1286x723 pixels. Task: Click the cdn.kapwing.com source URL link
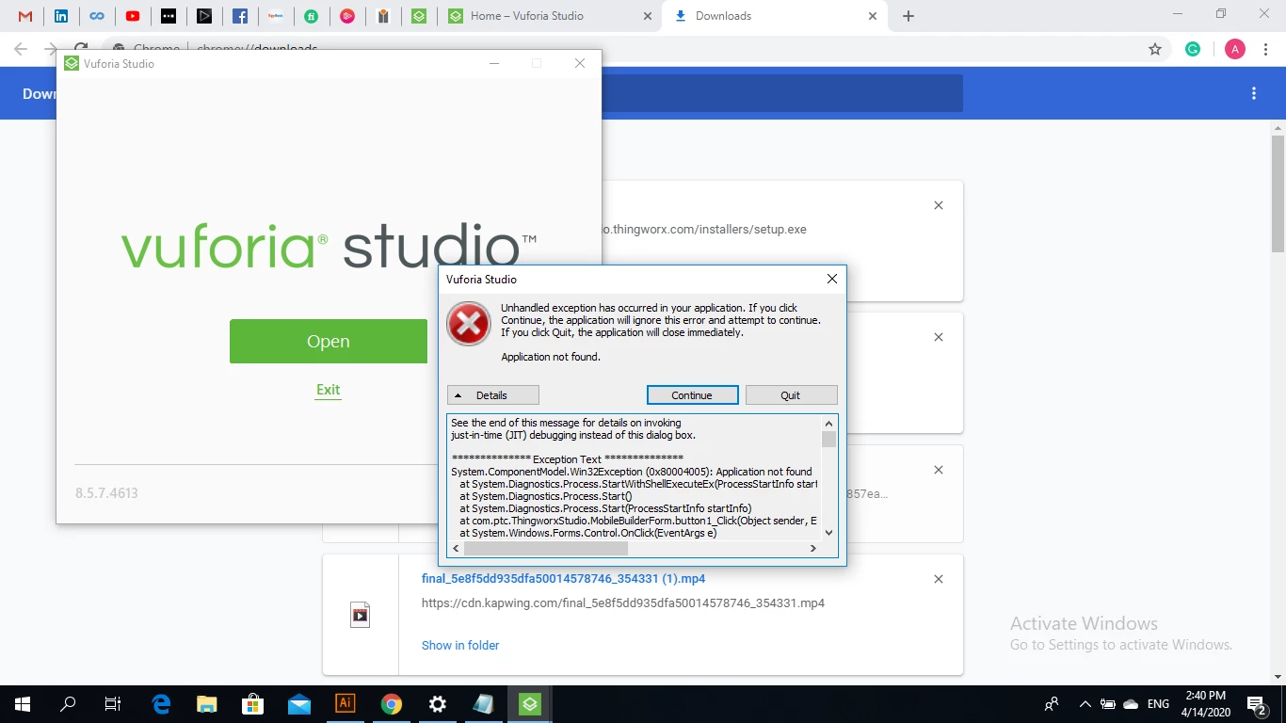coord(623,603)
